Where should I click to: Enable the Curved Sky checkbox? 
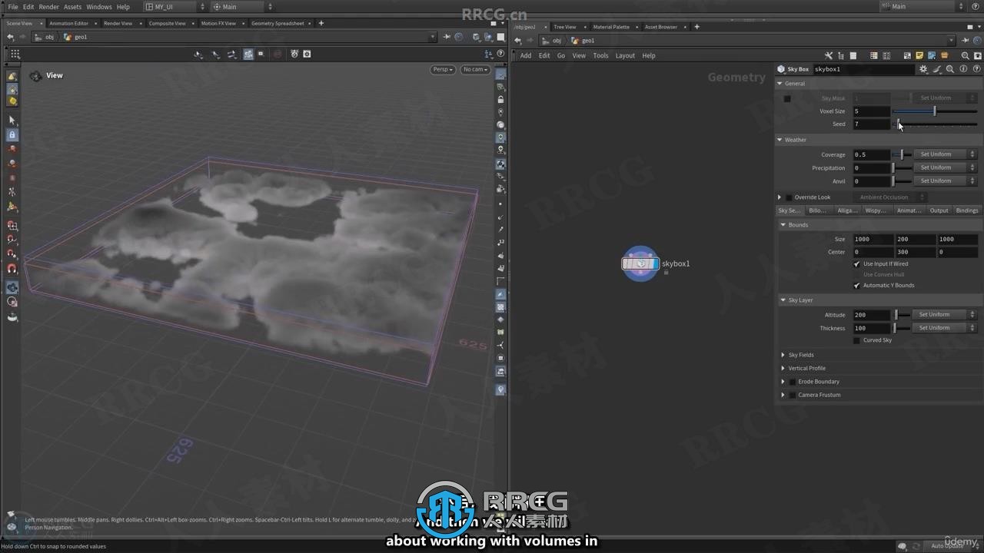point(857,340)
